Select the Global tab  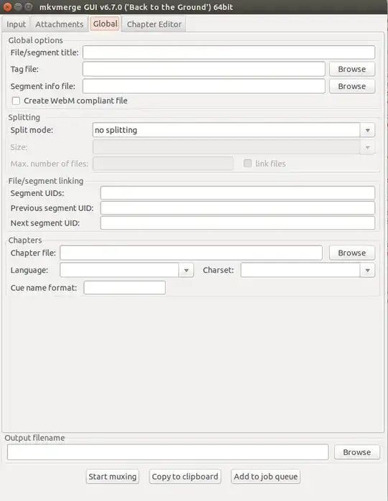pyautogui.click(x=105, y=24)
